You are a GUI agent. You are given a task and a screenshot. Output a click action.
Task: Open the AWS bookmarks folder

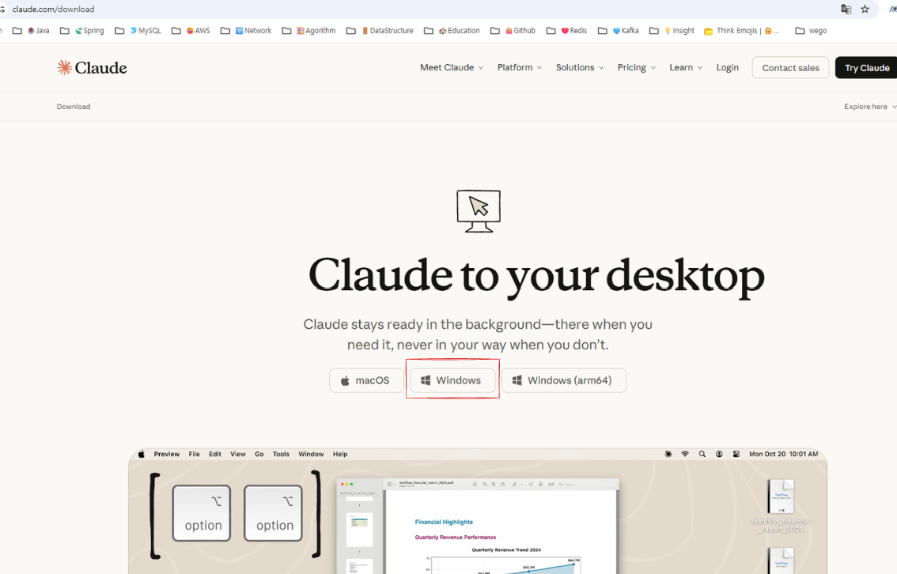click(191, 31)
